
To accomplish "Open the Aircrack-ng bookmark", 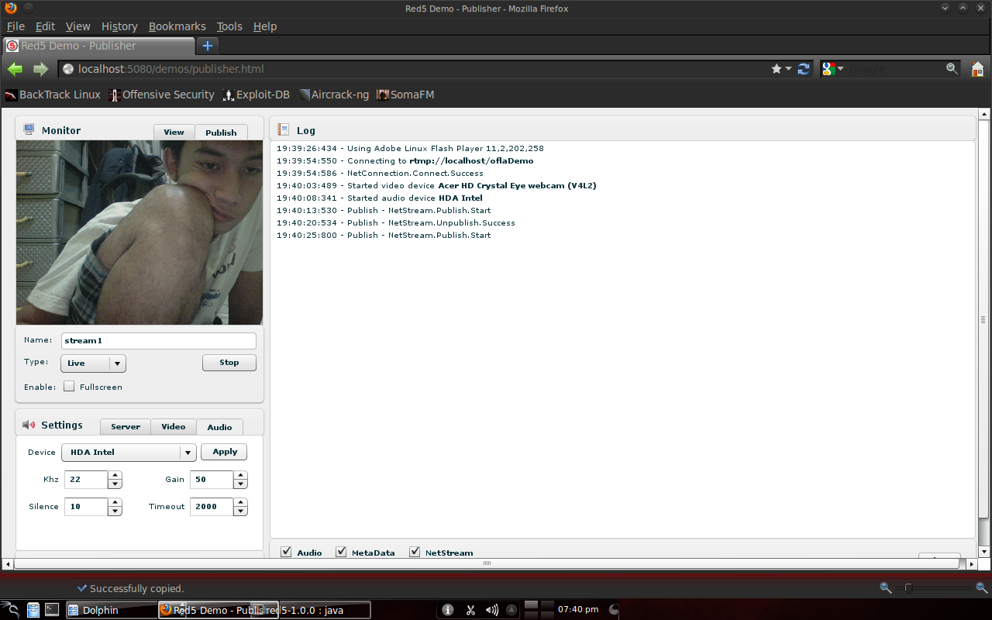I will click(x=333, y=95).
